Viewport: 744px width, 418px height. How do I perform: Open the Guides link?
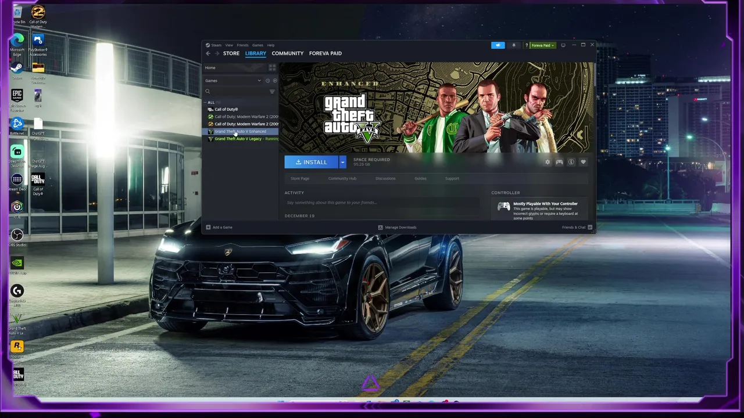420,178
